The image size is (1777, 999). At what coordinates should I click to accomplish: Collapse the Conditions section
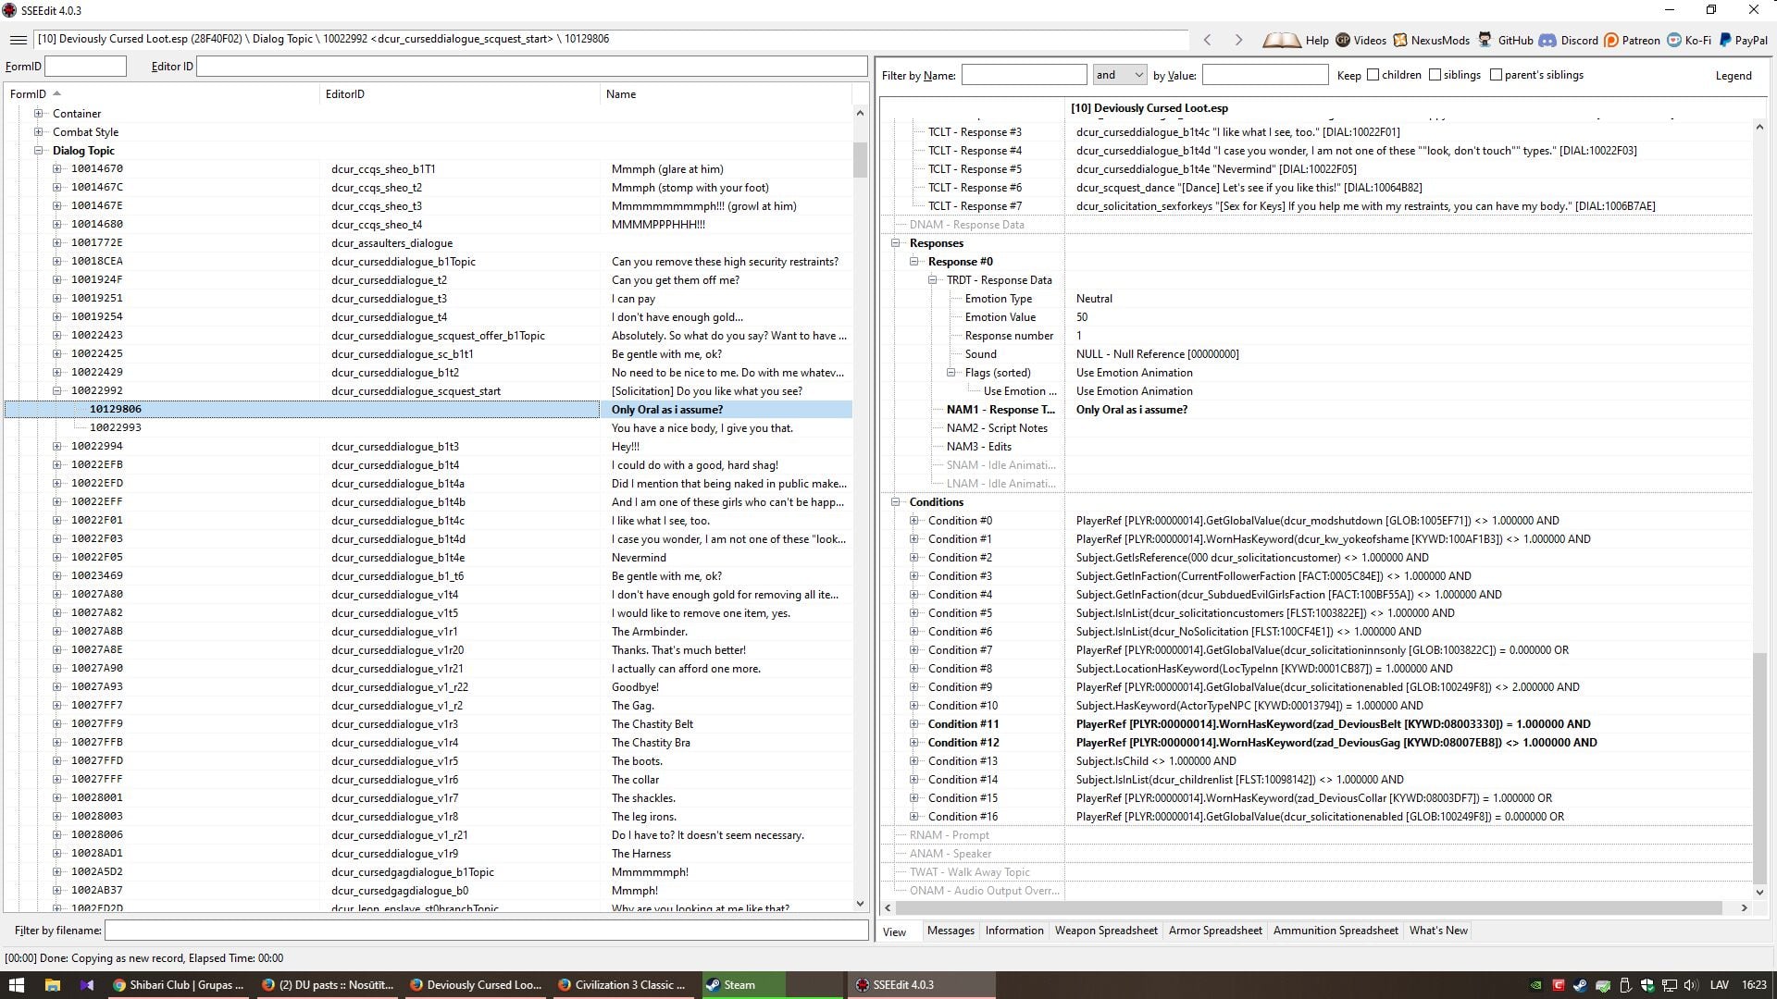[x=896, y=502]
